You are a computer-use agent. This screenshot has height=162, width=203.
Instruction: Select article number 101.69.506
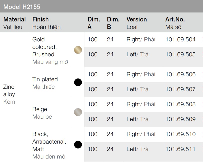180,74
